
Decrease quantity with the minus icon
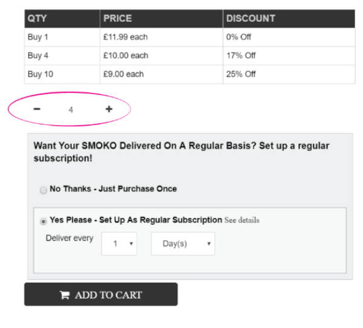[x=37, y=109]
